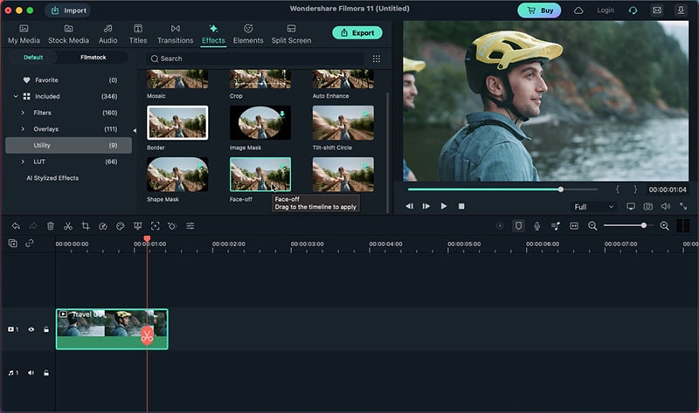Take a snapshot with the camera icon

647,206
